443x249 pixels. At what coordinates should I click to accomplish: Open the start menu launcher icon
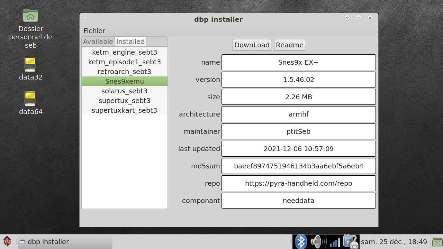pyautogui.click(x=7, y=241)
